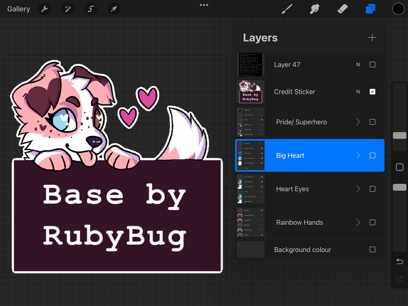Open the Actions wrench menu

pyautogui.click(x=45, y=9)
